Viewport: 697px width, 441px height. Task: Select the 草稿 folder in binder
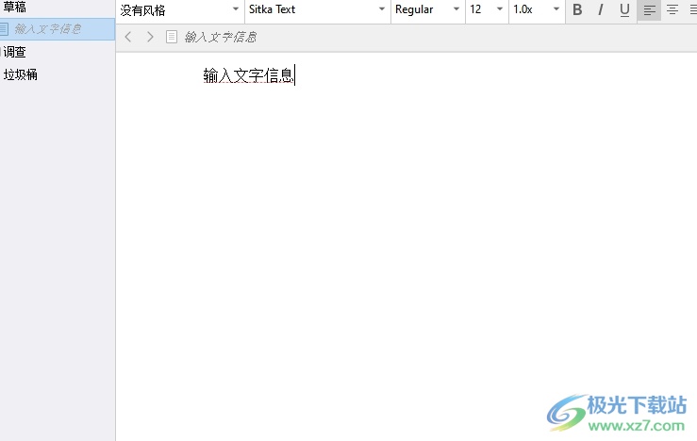pos(15,7)
